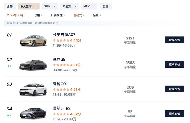
Task: Click 查成交价 for 星纪元 ES
Action: coord(174,114)
